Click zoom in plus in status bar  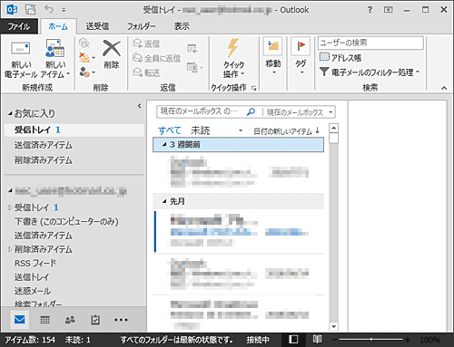(408, 340)
